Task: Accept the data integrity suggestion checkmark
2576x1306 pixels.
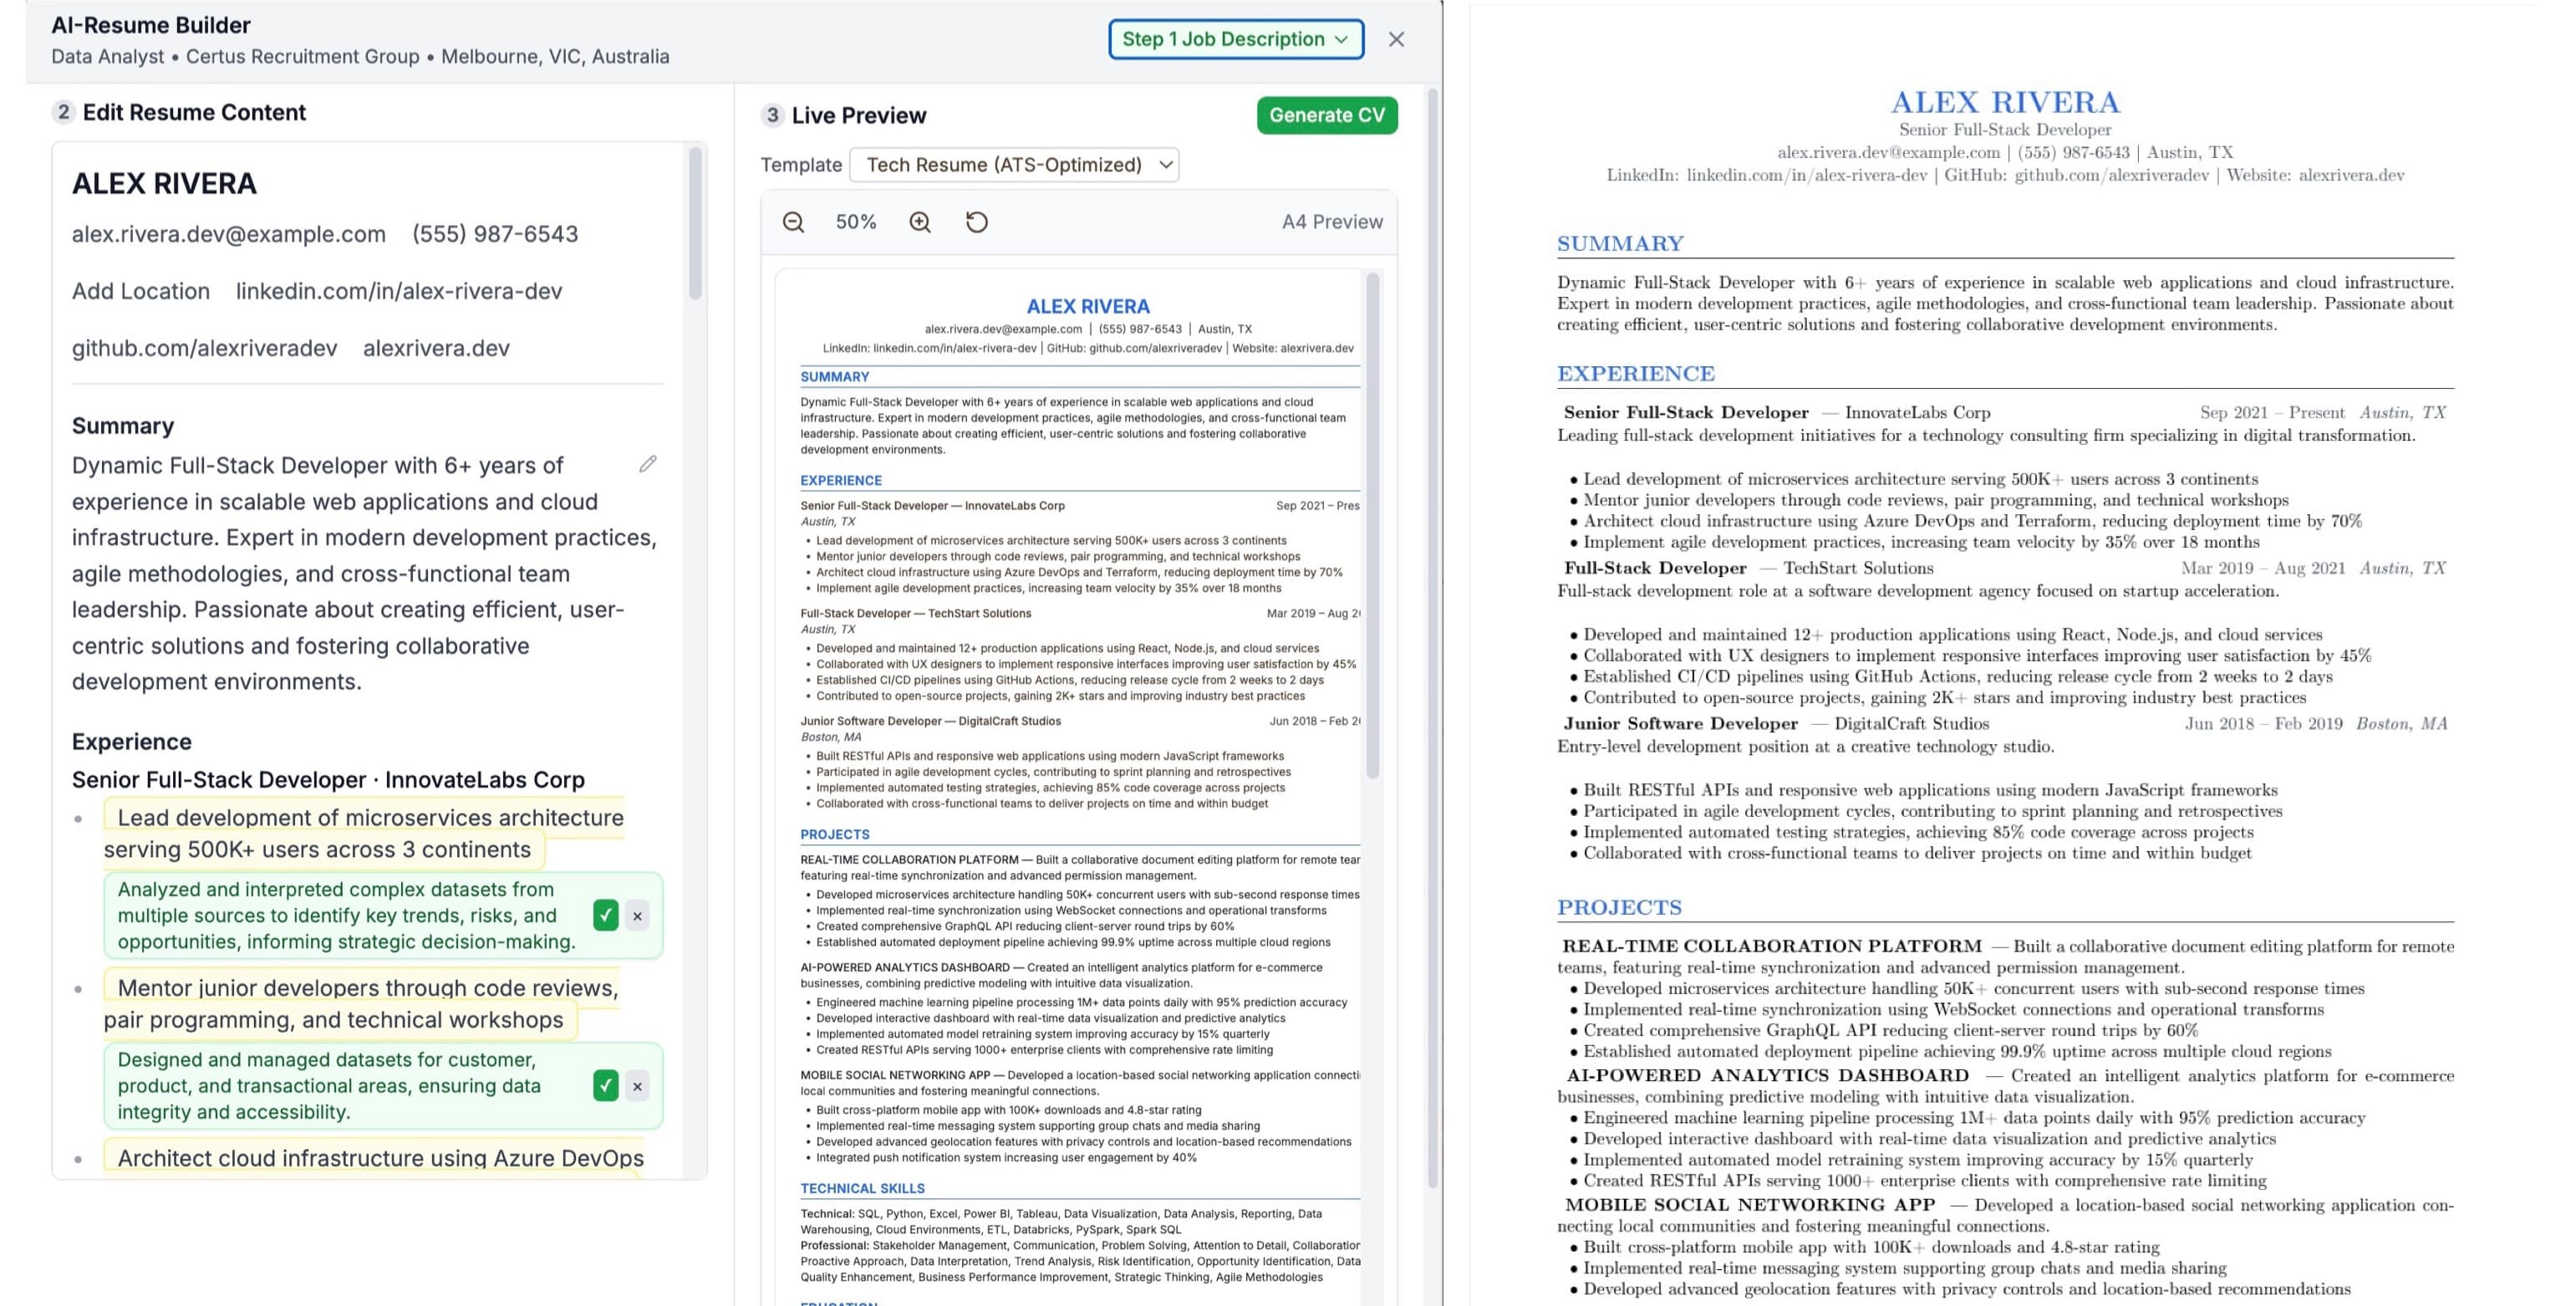Action: tap(604, 1086)
